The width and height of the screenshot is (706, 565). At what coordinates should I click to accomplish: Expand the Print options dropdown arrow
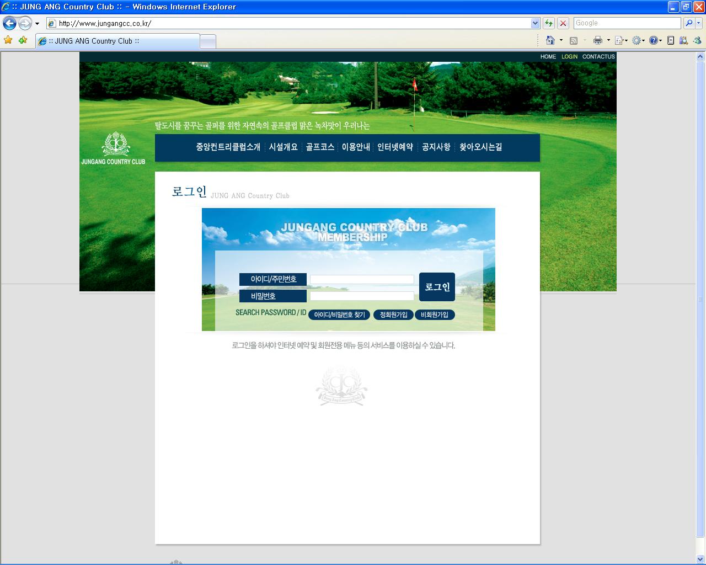tap(608, 40)
